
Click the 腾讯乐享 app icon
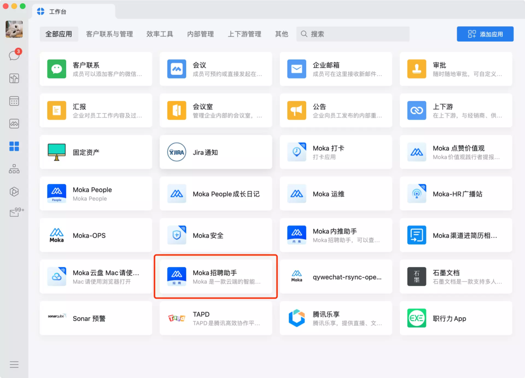[x=297, y=318]
